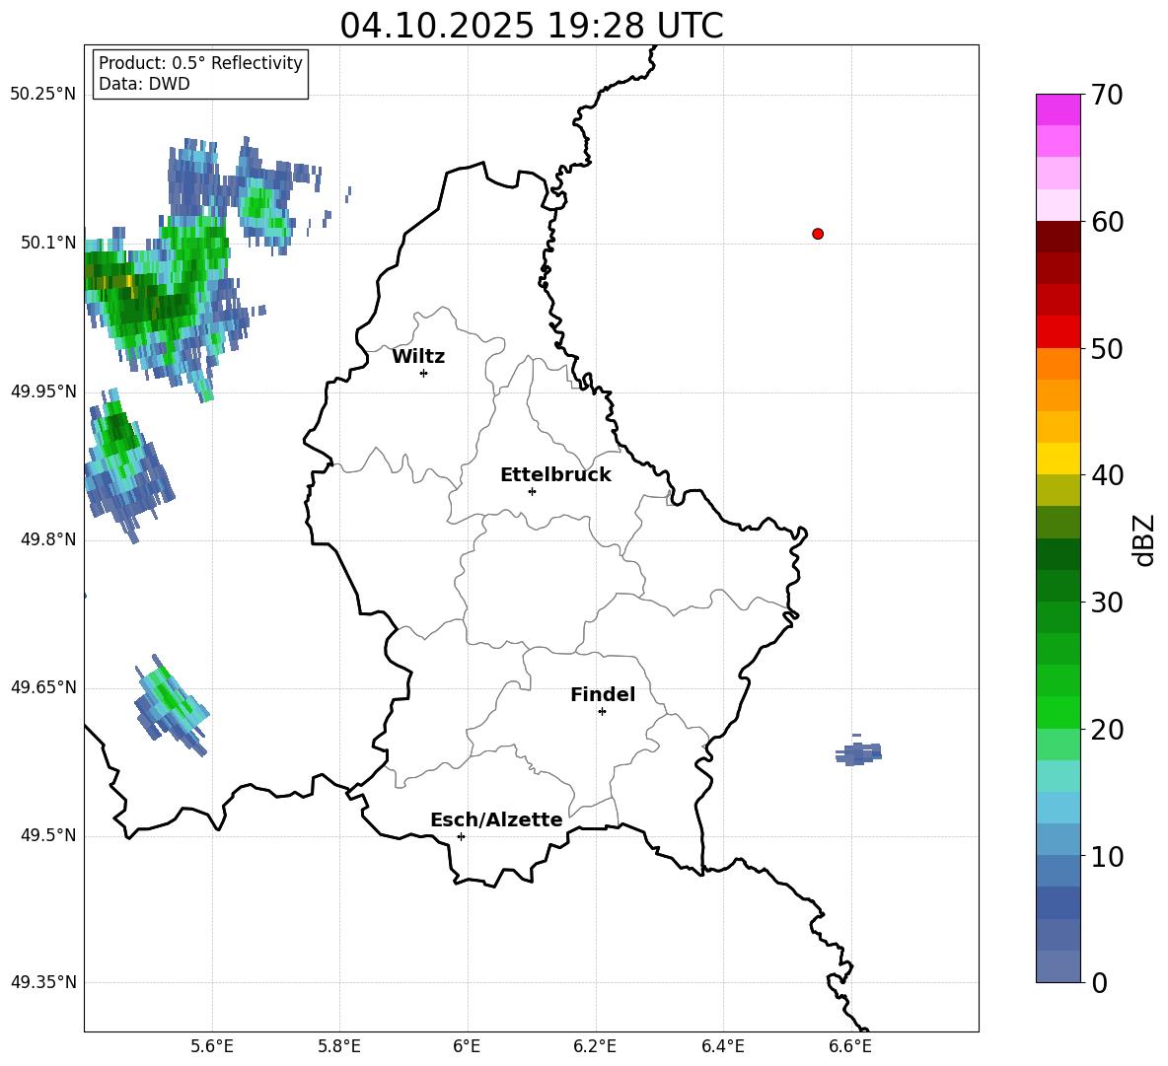
Task: Click the title 04.10.2025 19:28 UTC
Action: pos(532,26)
